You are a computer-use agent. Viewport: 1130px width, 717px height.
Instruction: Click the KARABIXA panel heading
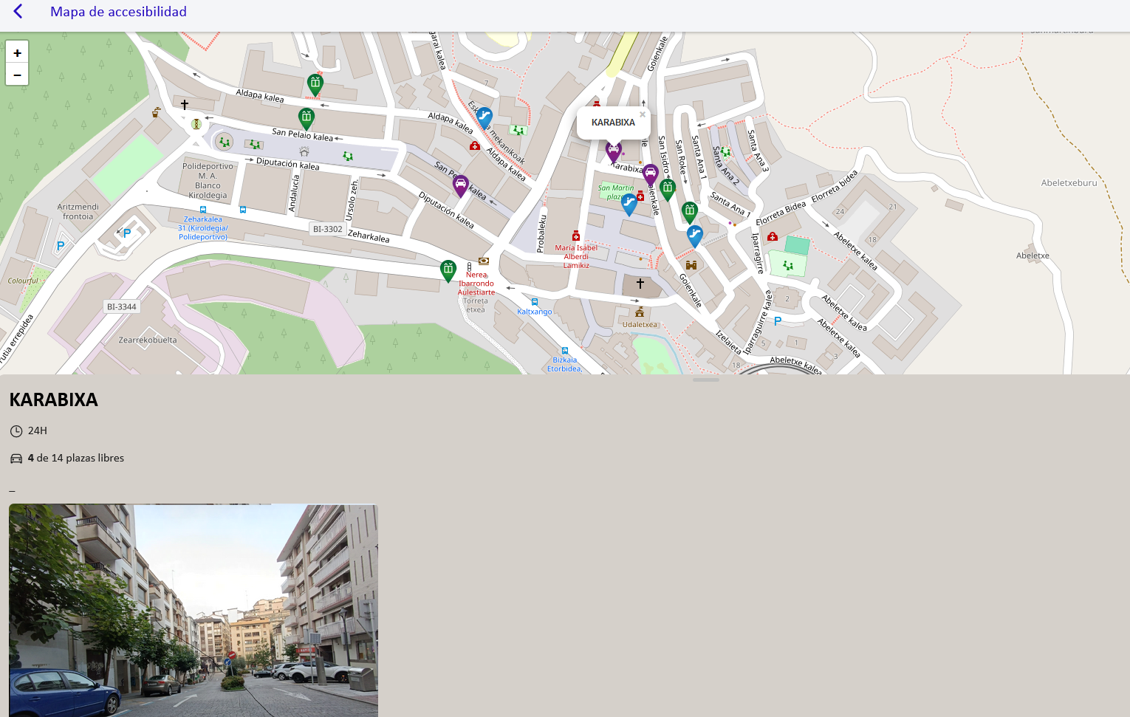tap(54, 399)
